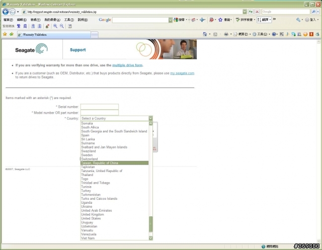Click the orange ball icon in command bar
This screenshot has height=250, width=322.
tap(305, 34)
